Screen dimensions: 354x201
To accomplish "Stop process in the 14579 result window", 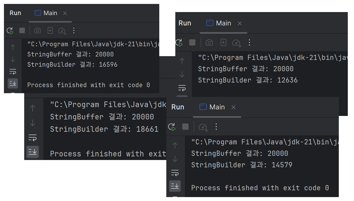I will click(x=185, y=127).
